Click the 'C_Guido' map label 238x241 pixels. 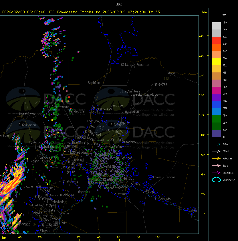pyautogui.click(x=35, y=142)
